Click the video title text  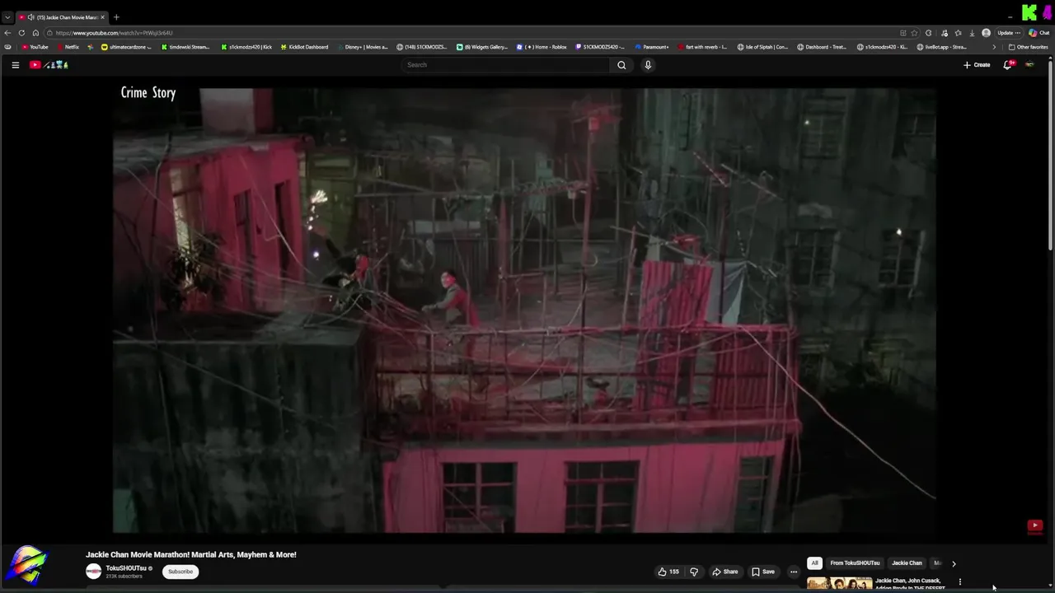tap(191, 555)
